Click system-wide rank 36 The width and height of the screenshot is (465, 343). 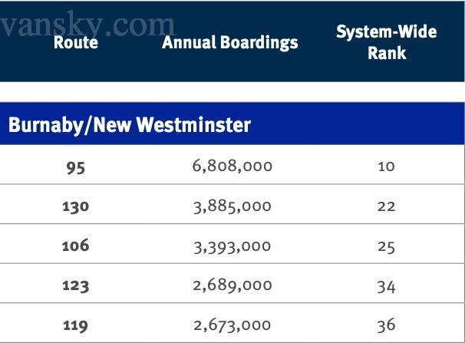386,325
